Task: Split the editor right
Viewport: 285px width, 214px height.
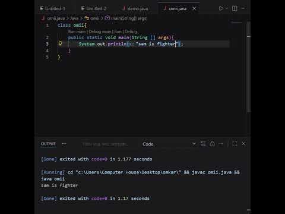Action: tap(235, 8)
